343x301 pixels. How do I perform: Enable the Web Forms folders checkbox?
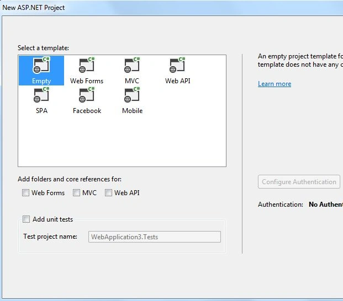(25, 193)
